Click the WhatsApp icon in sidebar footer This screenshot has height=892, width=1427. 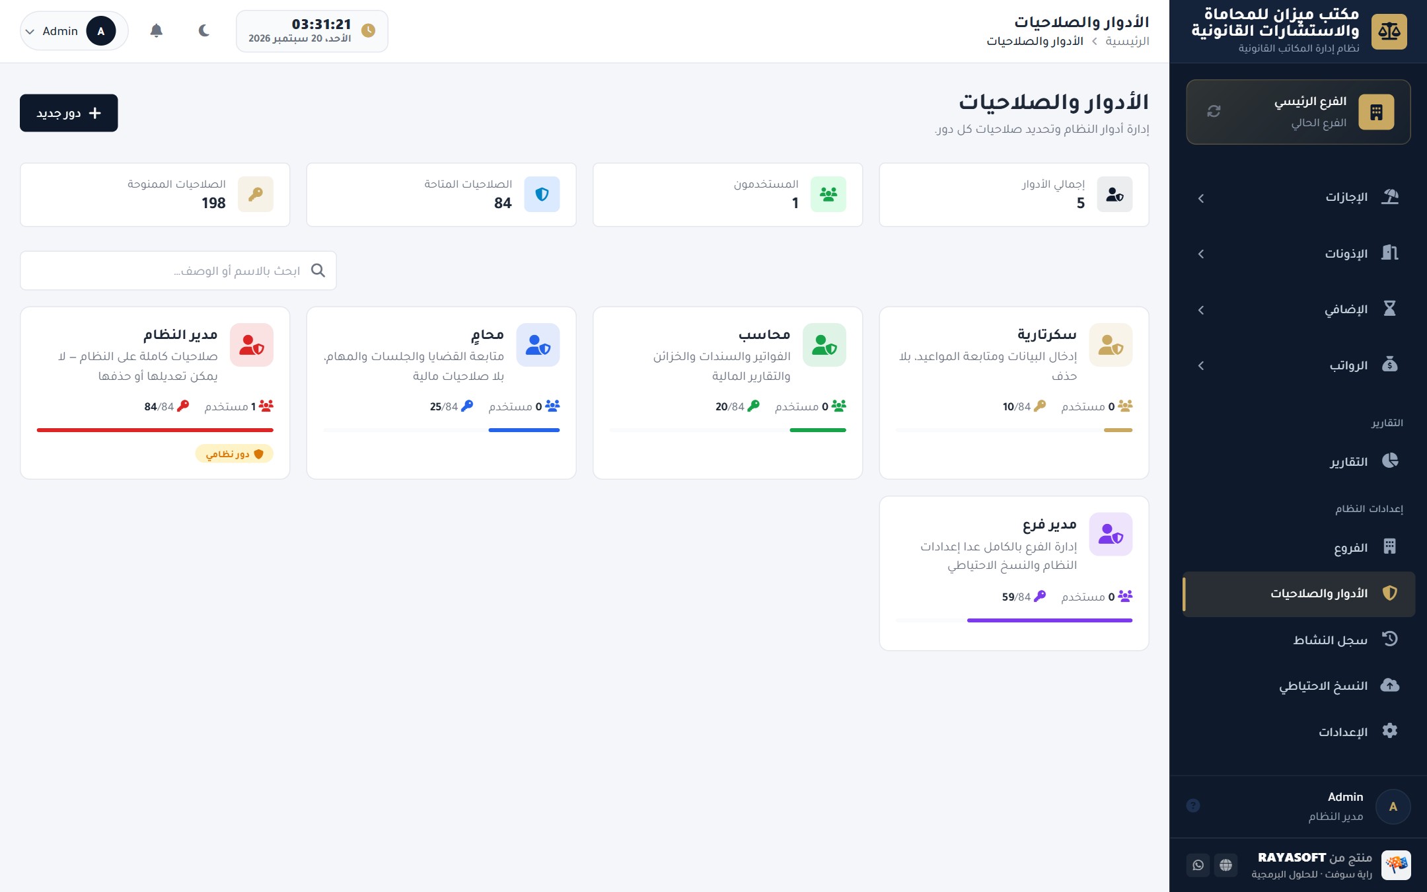1198,865
